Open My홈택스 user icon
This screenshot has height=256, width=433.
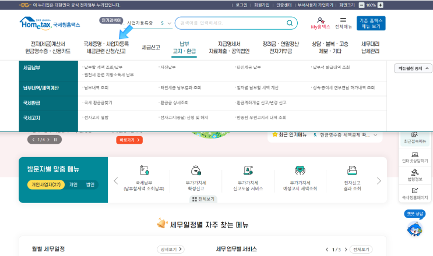coord(321,20)
